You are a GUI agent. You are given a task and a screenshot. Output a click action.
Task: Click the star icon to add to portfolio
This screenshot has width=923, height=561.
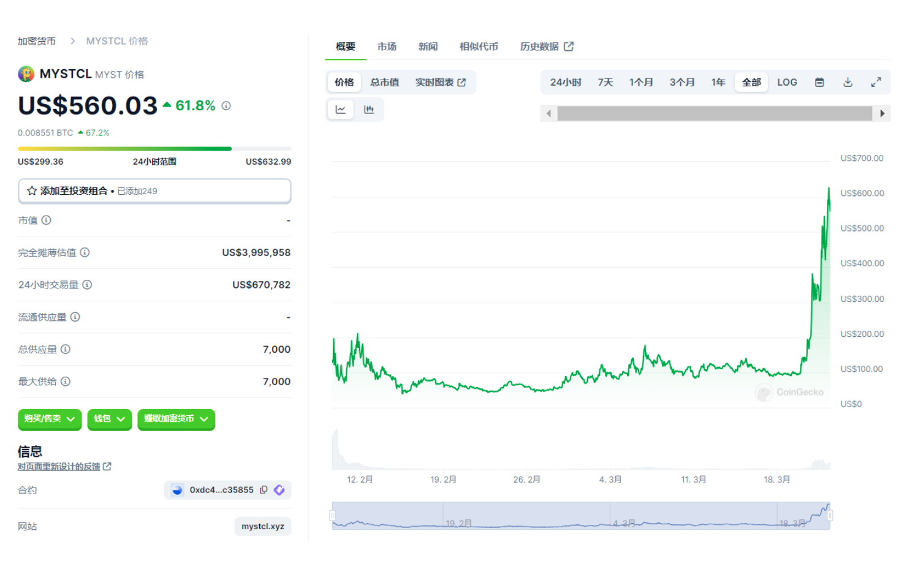pyautogui.click(x=32, y=191)
